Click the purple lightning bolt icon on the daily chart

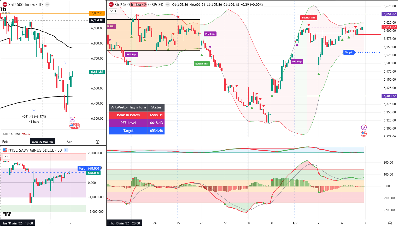[73, 119]
